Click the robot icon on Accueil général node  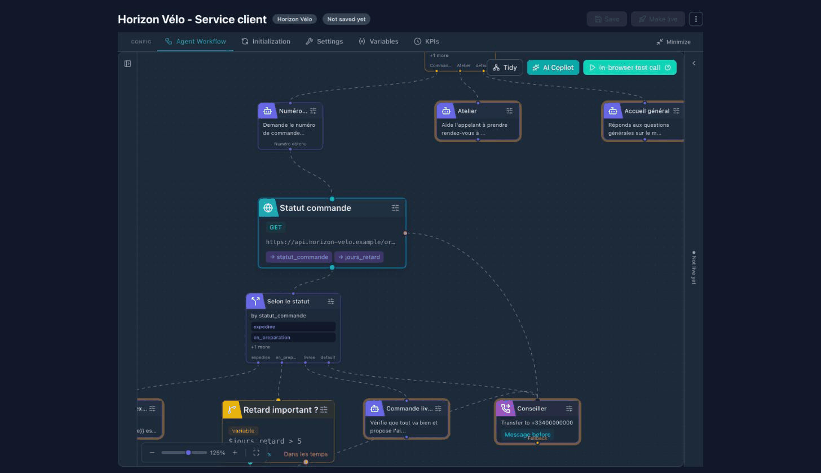[613, 111]
